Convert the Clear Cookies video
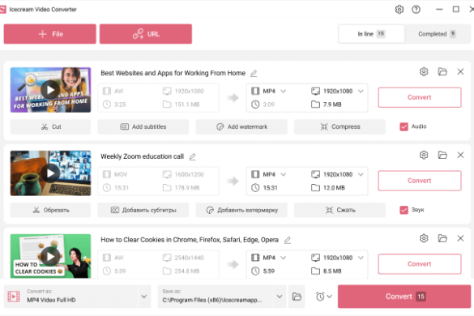This screenshot has width=474, height=316. (420, 264)
